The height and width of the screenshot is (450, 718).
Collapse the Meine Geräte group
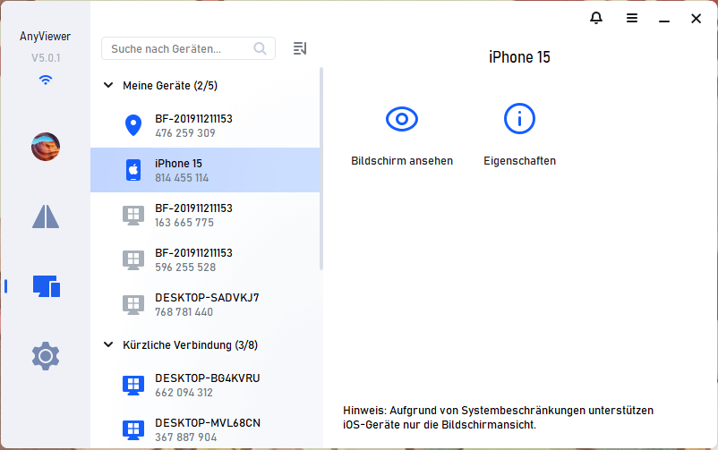tap(108, 86)
